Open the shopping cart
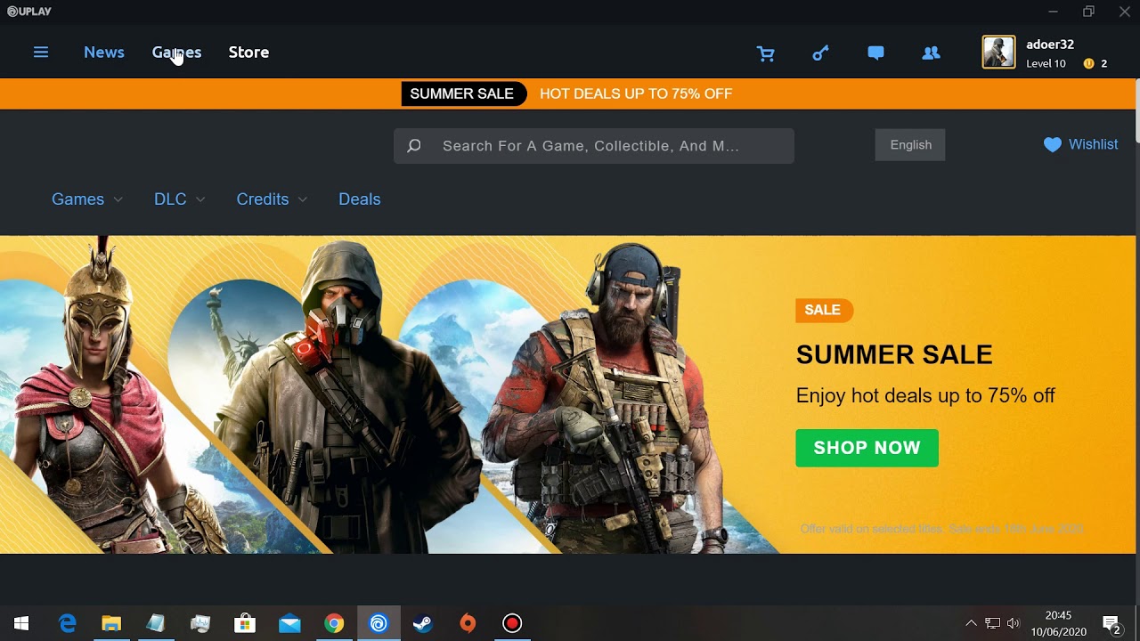Viewport: 1140px width, 641px height. (x=766, y=53)
